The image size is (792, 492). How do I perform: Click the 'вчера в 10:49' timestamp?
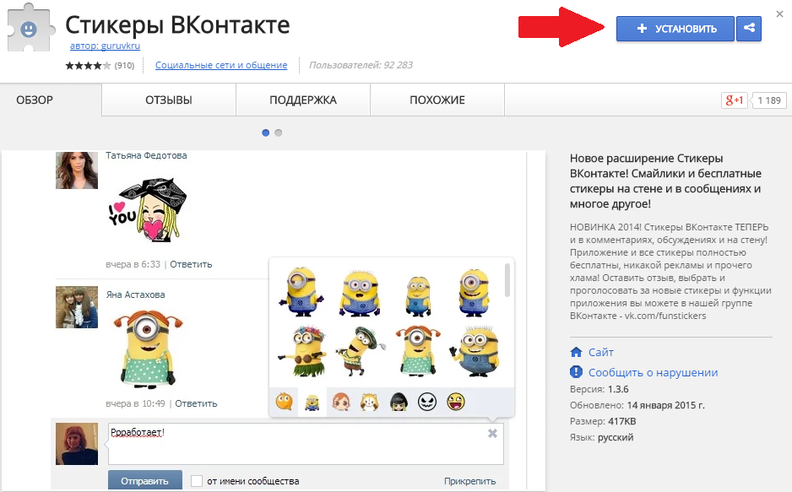(135, 403)
